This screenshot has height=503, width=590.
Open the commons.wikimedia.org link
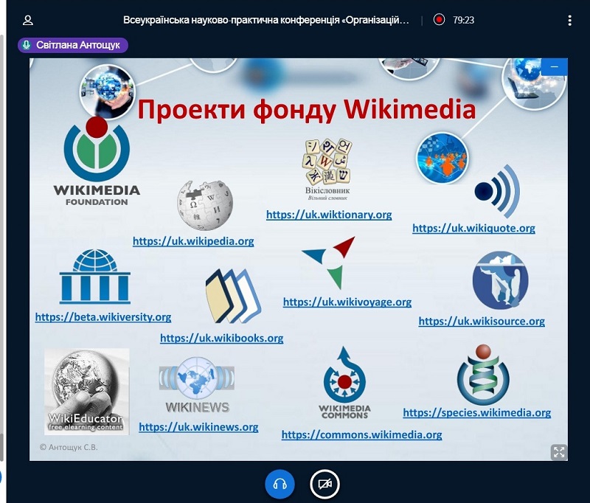361,435
